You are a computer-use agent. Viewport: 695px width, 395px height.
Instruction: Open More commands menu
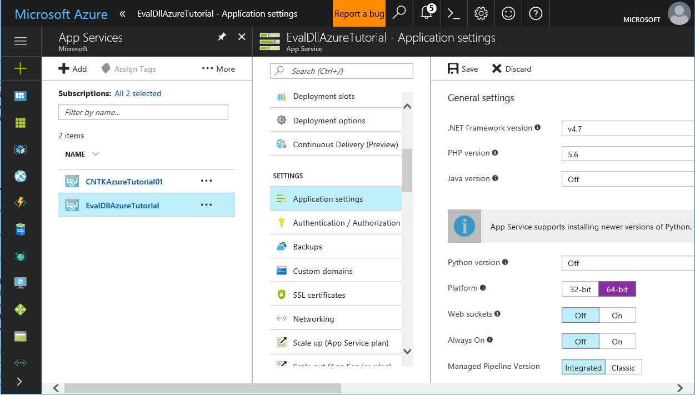click(218, 69)
